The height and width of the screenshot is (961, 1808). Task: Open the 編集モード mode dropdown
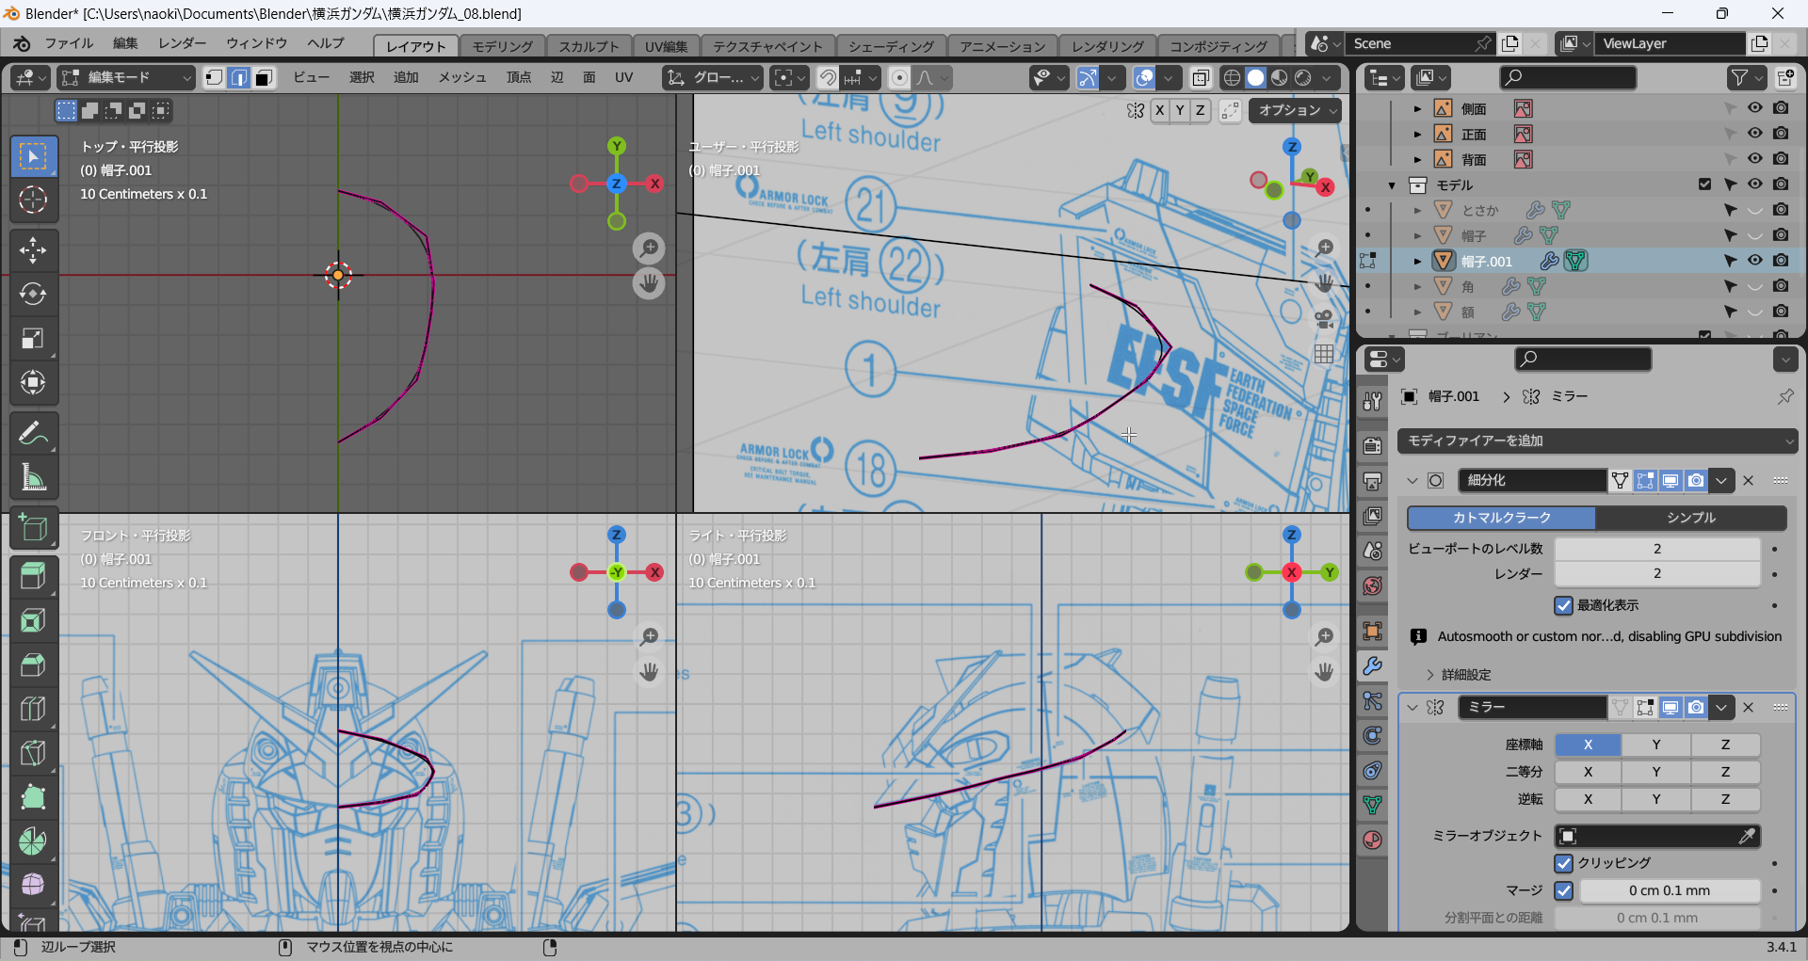pos(125,78)
